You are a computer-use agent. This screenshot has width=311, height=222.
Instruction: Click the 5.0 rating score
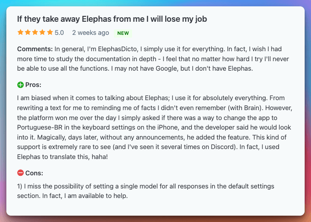[x=59, y=33]
